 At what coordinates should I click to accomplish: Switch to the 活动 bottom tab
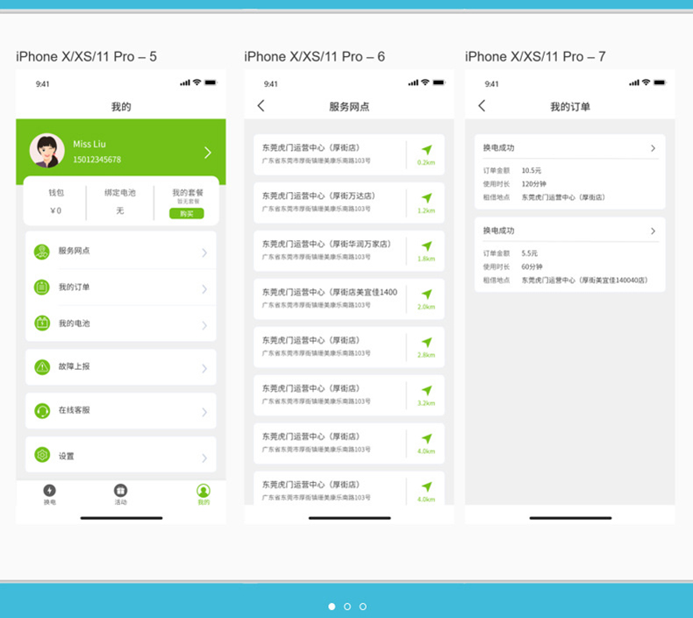click(120, 494)
